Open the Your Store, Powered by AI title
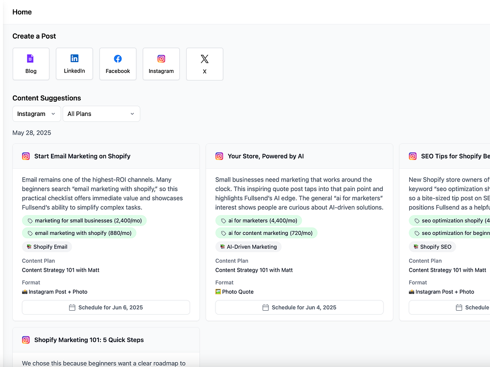 266,156
